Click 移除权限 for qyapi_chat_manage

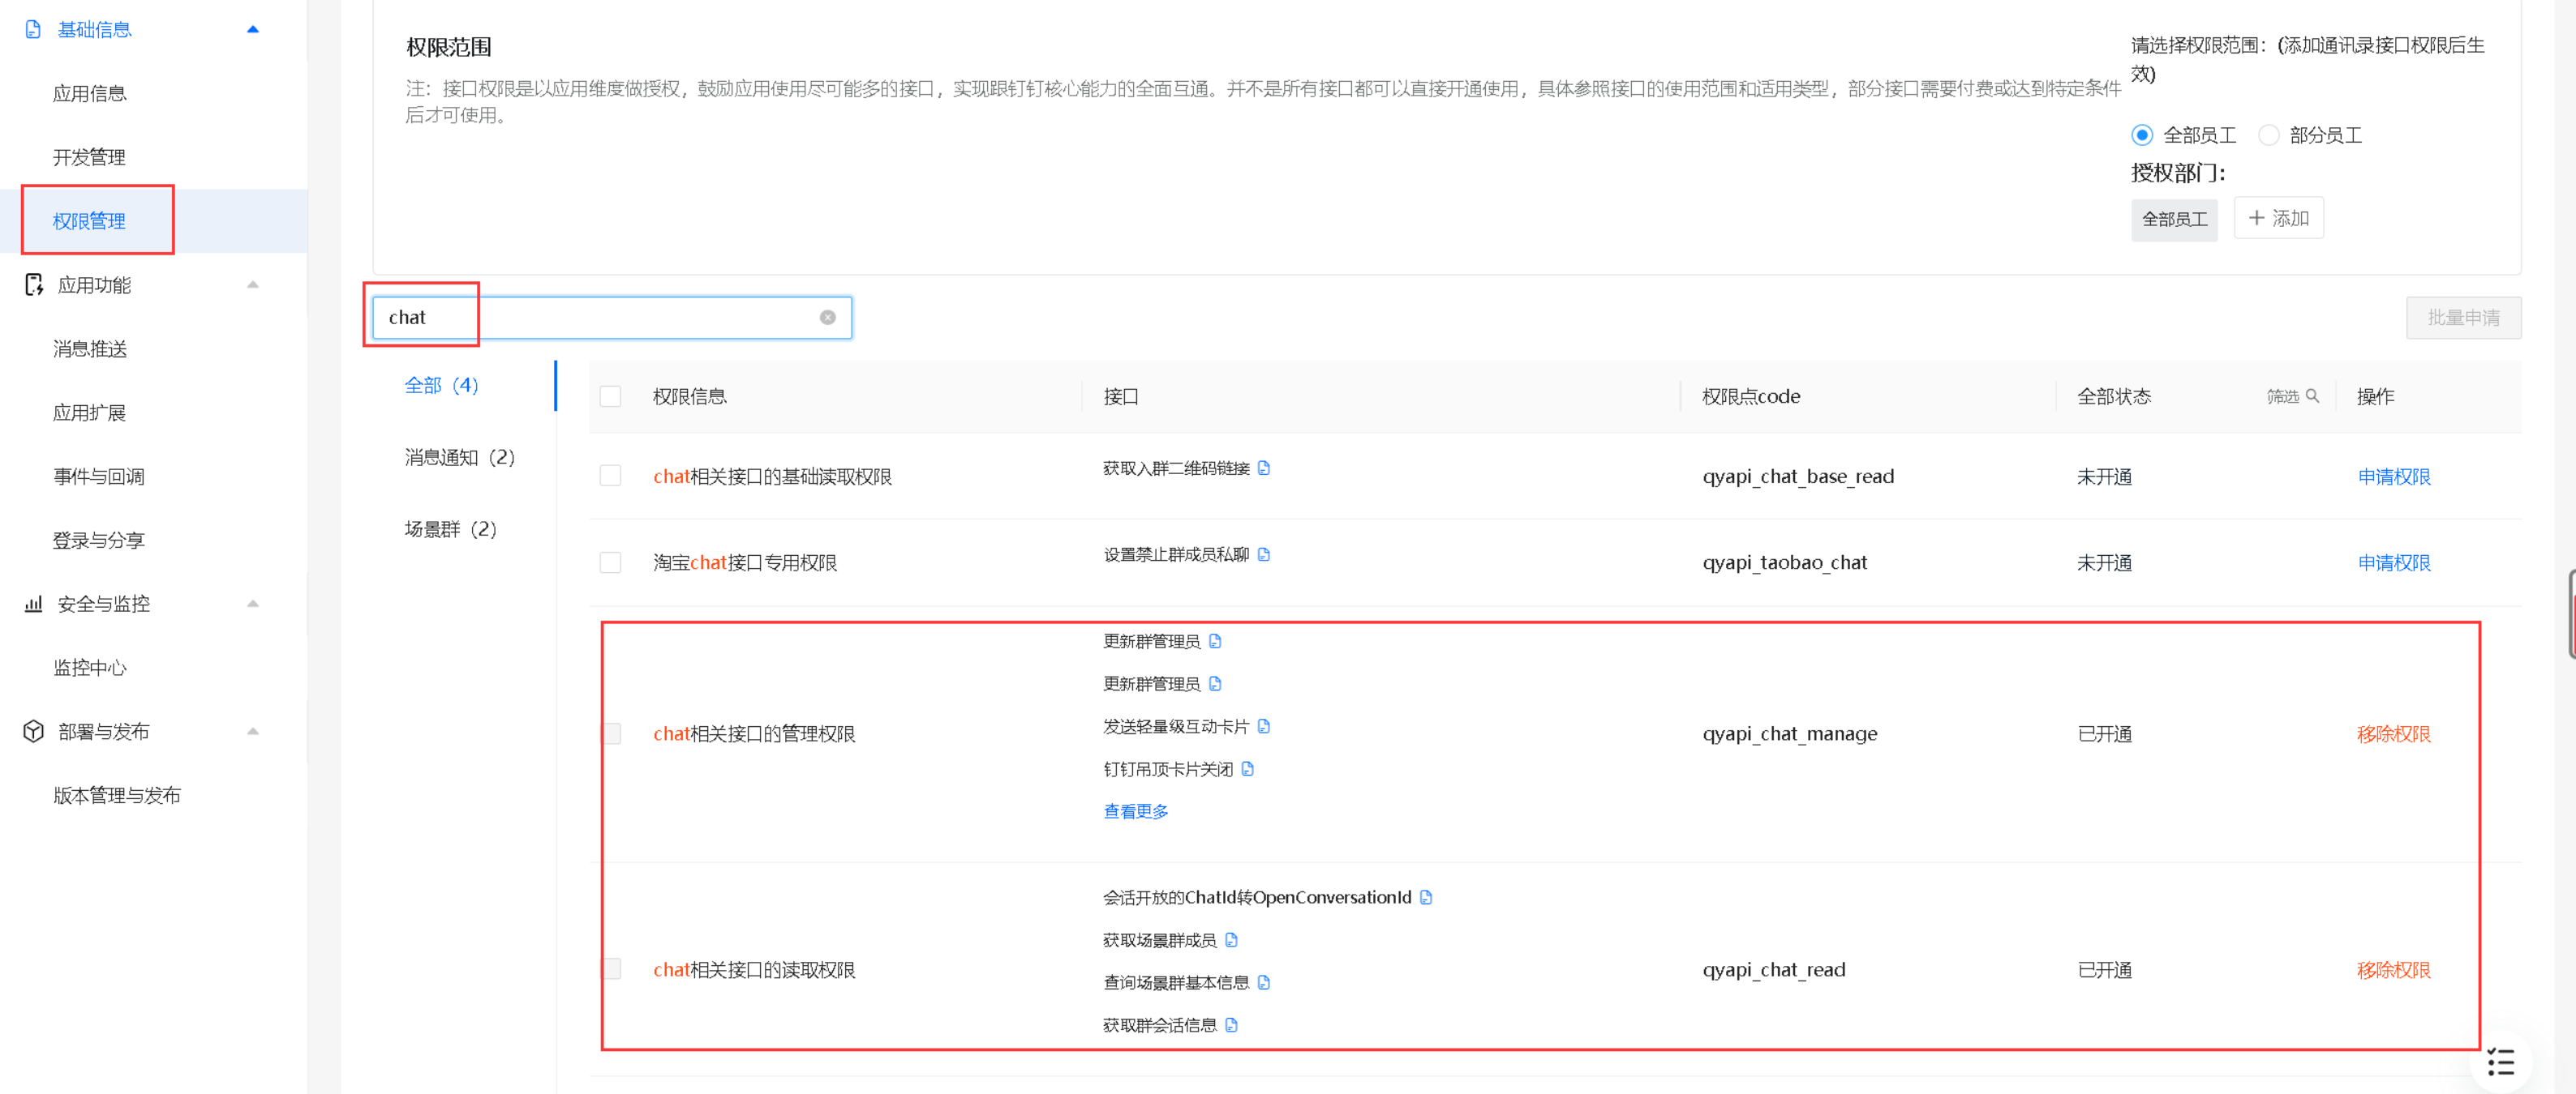[x=2393, y=734]
